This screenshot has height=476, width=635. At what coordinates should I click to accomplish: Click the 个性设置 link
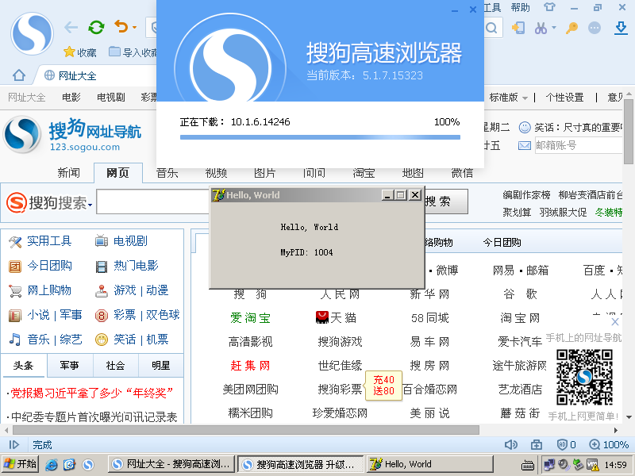point(564,97)
